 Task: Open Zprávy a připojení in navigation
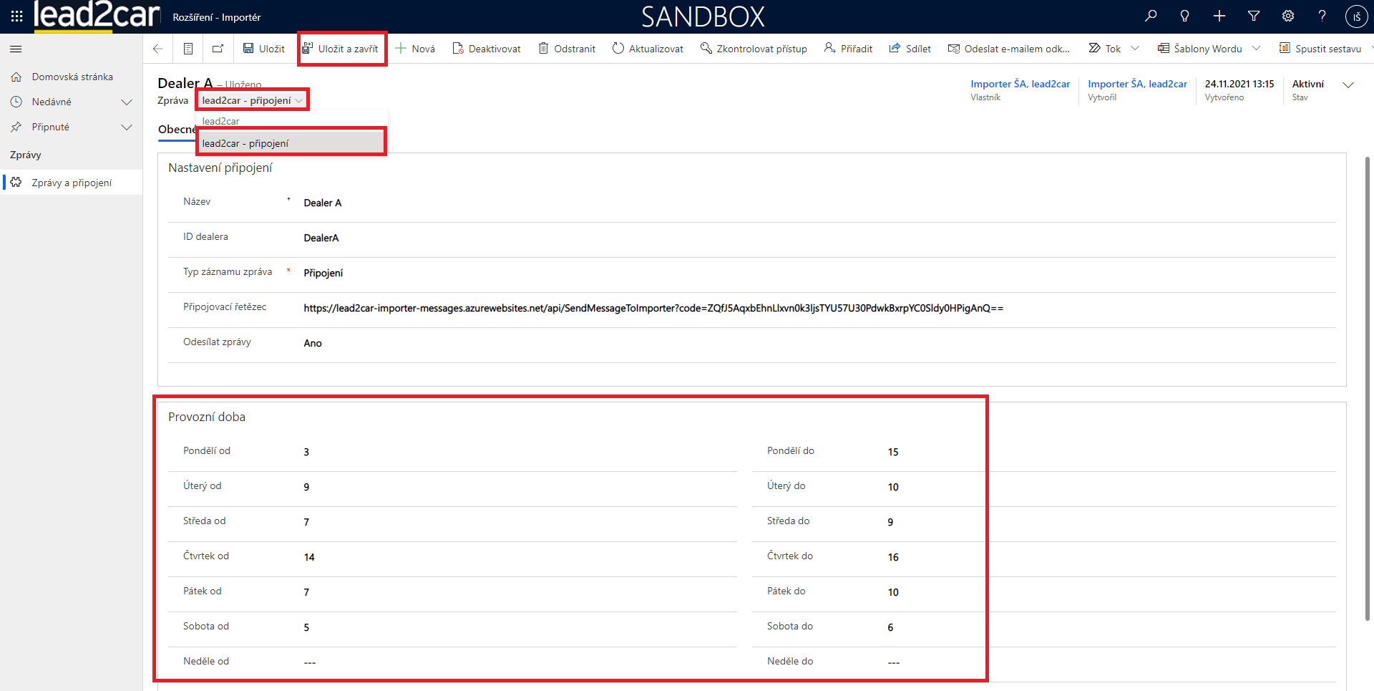(x=72, y=183)
